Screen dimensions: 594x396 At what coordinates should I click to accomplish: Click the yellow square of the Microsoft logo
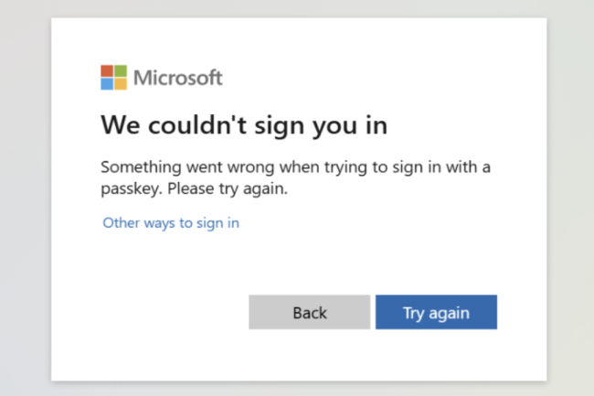pos(121,84)
